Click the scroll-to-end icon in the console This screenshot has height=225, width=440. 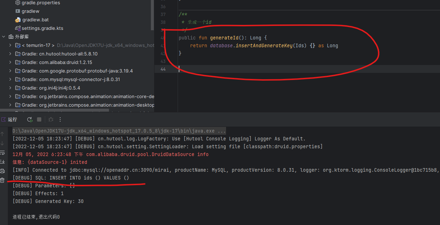2,162
